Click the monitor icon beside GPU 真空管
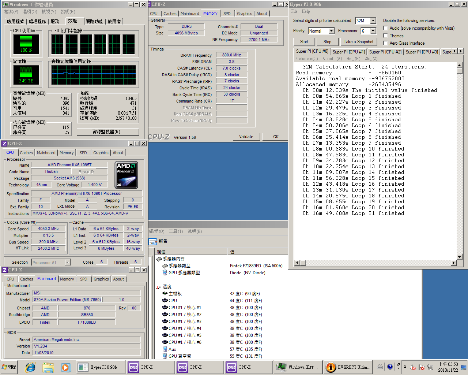The image size is (468, 375). click(x=165, y=356)
